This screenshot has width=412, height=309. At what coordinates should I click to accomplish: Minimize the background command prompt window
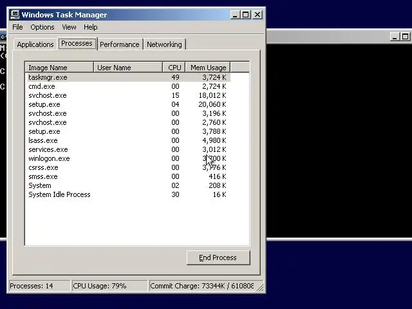point(395,37)
